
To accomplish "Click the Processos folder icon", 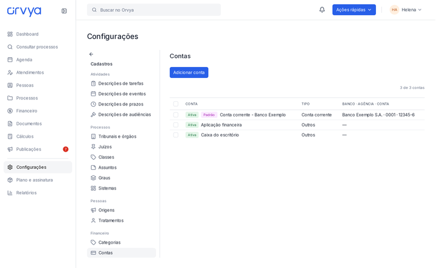I will click(x=10, y=98).
